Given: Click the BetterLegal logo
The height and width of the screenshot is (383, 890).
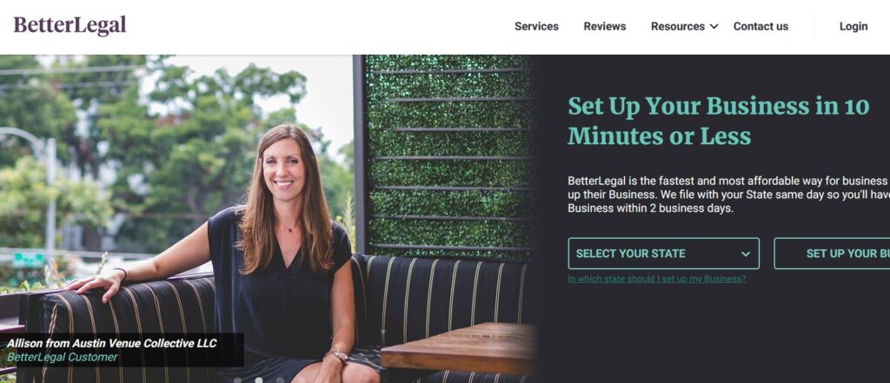Looking at the screenshot, I should tap(70, 25).
